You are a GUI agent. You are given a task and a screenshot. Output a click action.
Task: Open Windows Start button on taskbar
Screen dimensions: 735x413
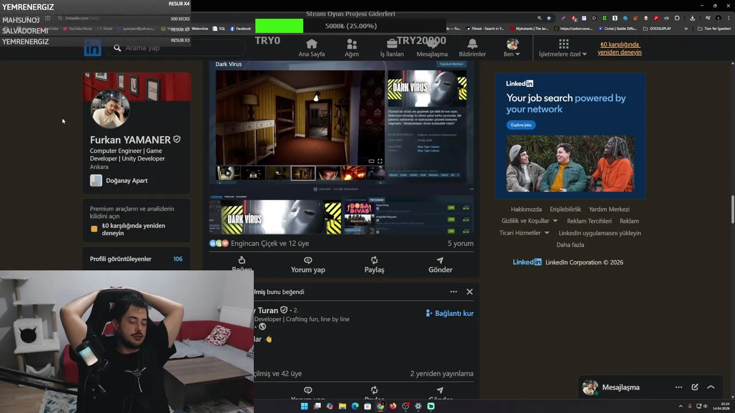pos(304,406)
